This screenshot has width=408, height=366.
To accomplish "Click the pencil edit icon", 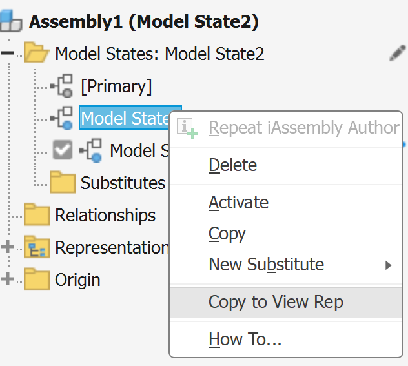I will tap(397, 54).
